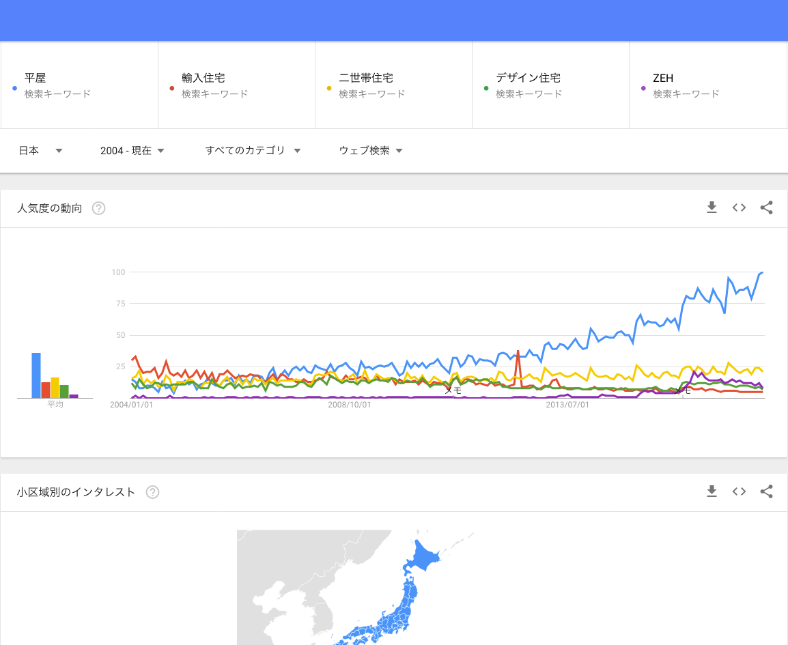Open the 日本 region dropdown
Image resolution: width=788 pixels, height=645 pixels.
click(x=40, y=151)
